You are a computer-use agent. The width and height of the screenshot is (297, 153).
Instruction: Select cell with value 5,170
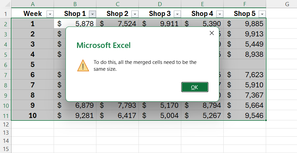tap(160, 105)
